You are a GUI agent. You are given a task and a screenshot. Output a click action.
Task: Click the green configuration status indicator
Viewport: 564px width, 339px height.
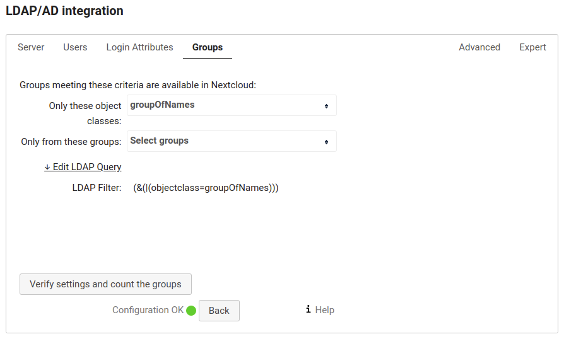(x=191, y=311)
